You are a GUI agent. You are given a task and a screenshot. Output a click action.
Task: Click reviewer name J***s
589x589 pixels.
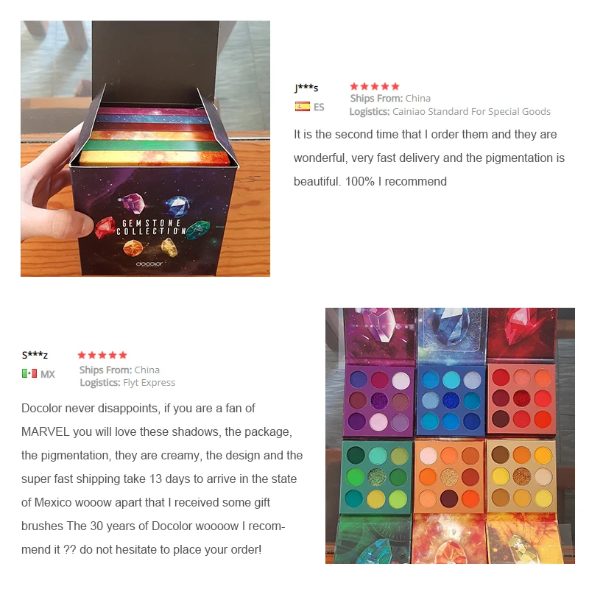pos(306,88)
